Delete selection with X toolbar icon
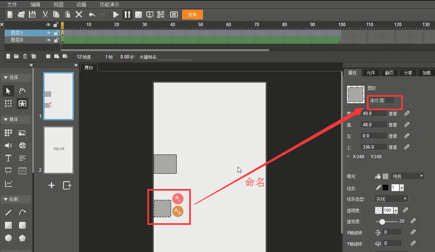435x252 pixels. pyautogui.click(x=79, y=15)
